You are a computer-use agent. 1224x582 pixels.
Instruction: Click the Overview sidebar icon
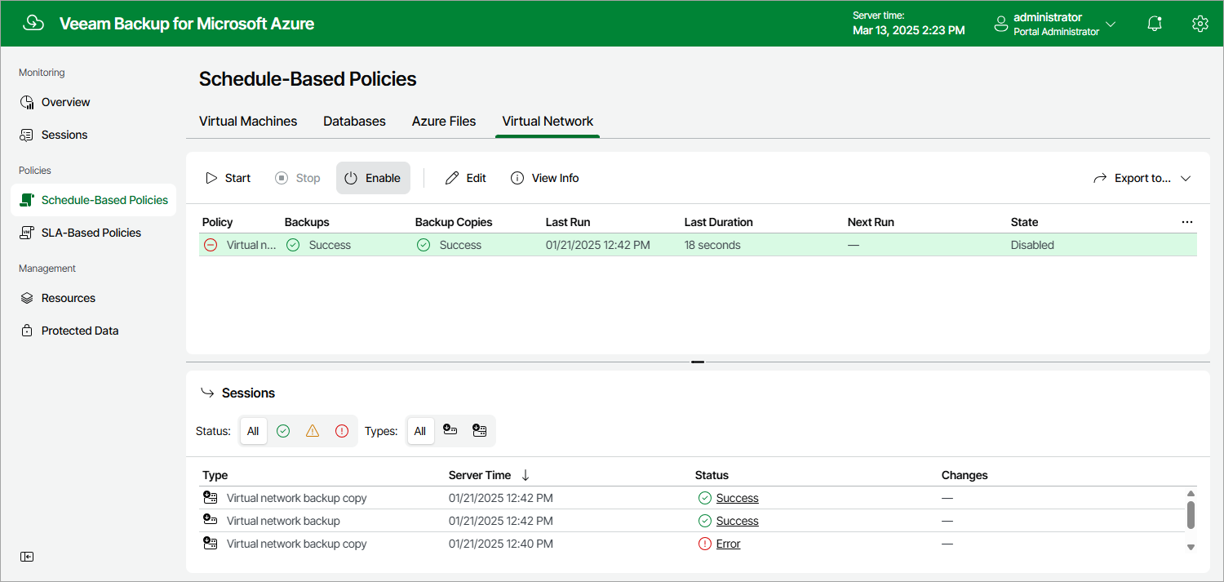coord(27,102)
